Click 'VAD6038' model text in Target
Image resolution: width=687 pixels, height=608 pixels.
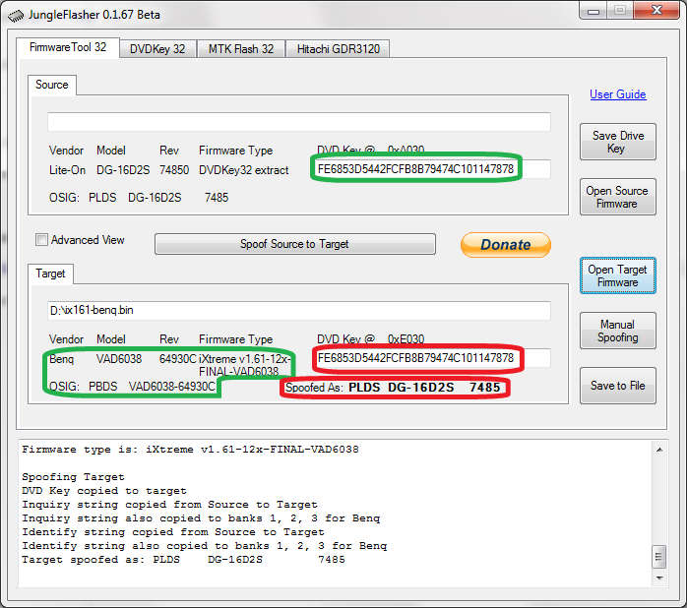click(119, 359)
